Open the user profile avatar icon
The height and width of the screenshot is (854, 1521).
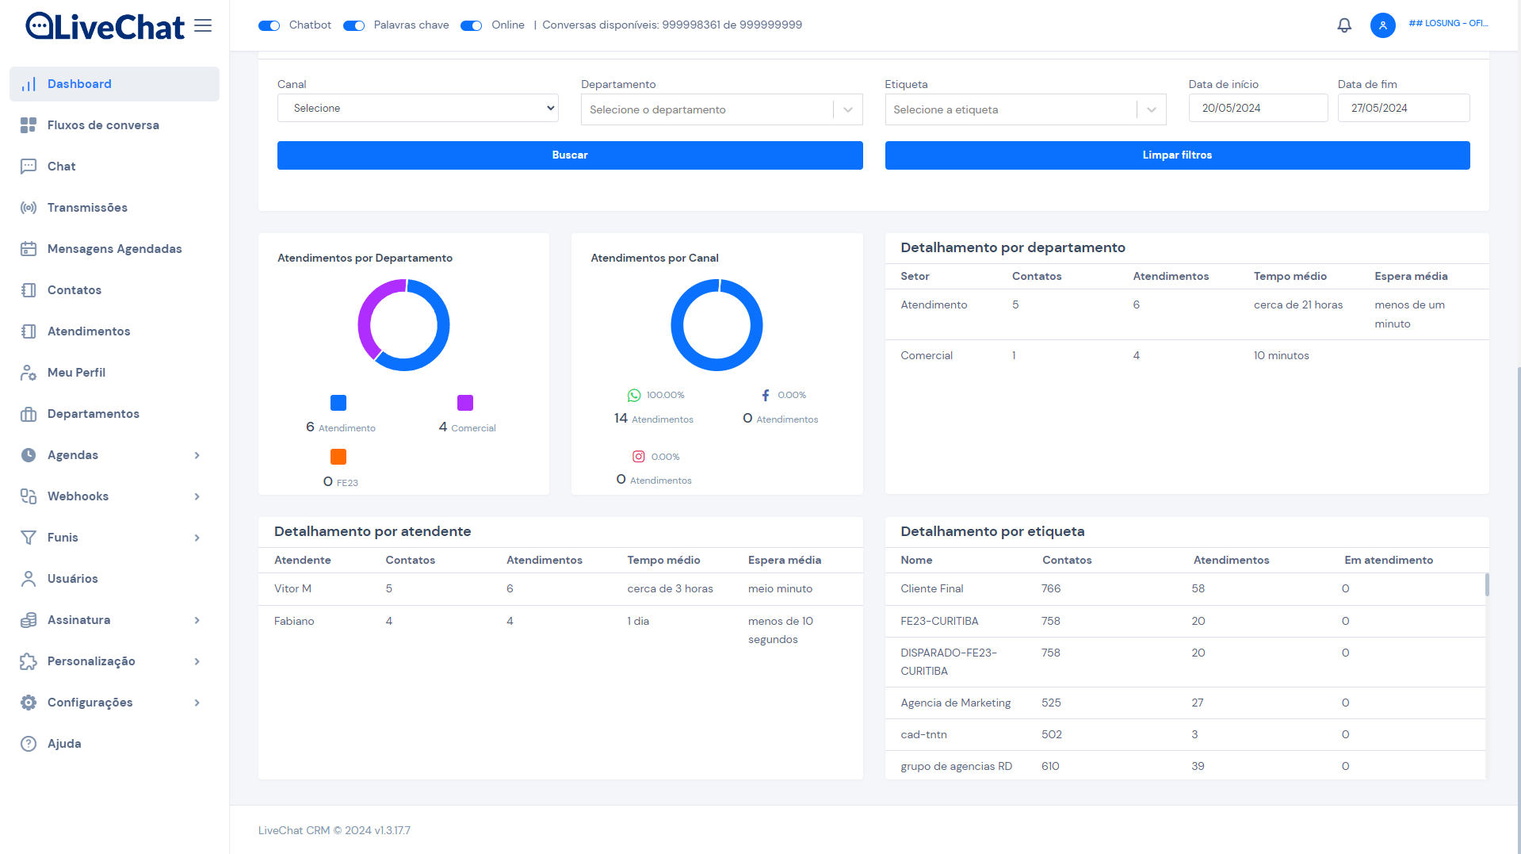tap(1382, 25)
